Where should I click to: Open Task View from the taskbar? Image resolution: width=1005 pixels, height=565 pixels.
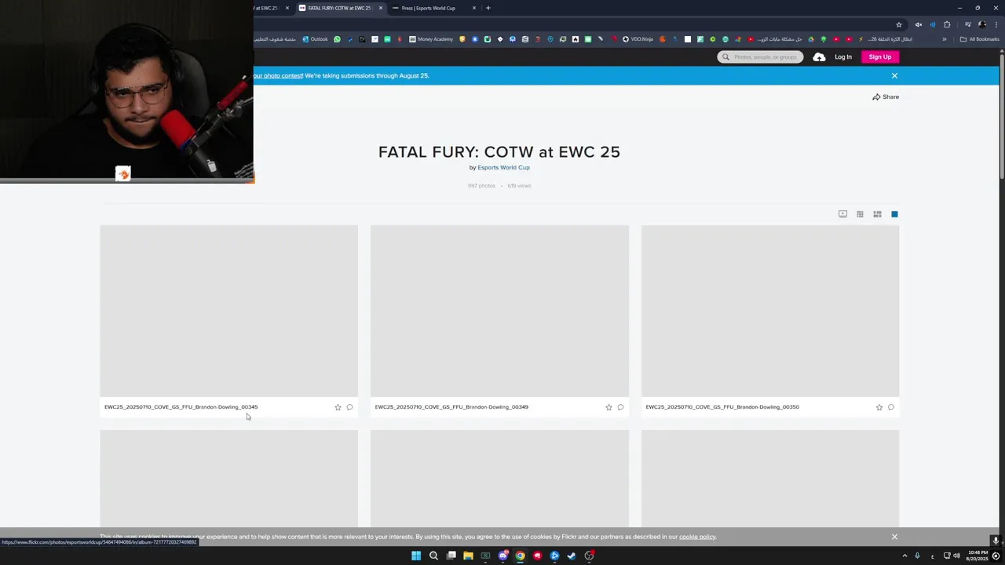[451, 556]
